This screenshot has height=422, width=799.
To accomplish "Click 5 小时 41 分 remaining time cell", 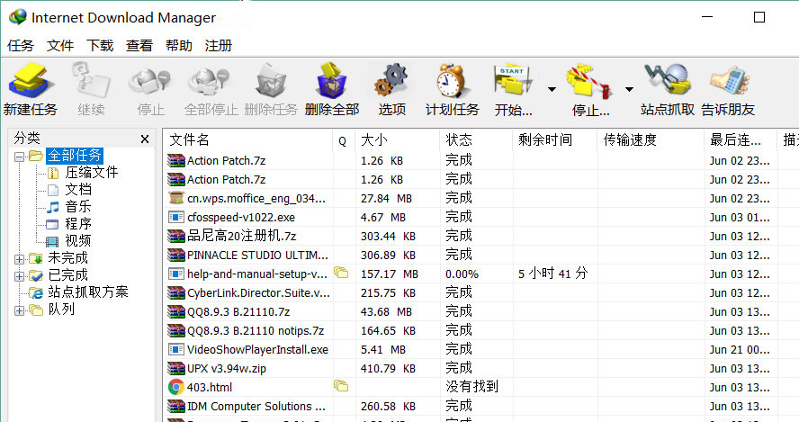I will pyautogui.click(x=552, y=274).
